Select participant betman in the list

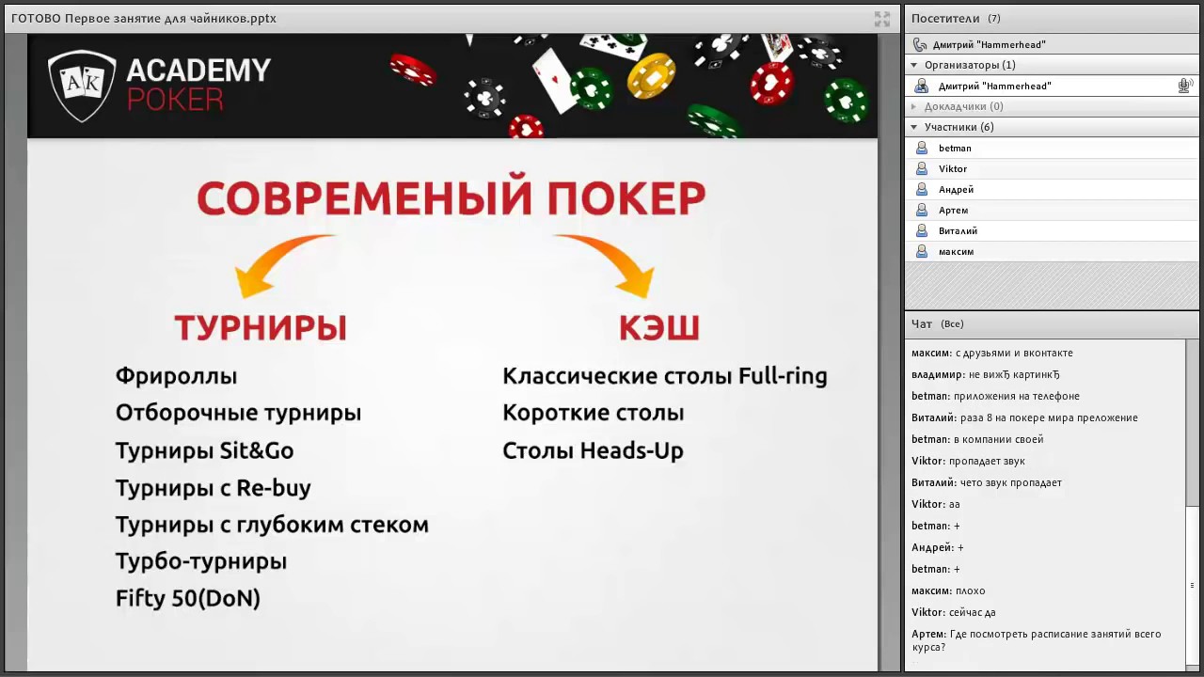tap(1053, 148)
